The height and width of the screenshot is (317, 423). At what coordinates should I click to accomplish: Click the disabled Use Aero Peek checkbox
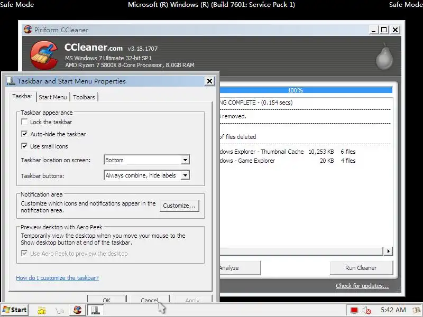click(24, 254)
